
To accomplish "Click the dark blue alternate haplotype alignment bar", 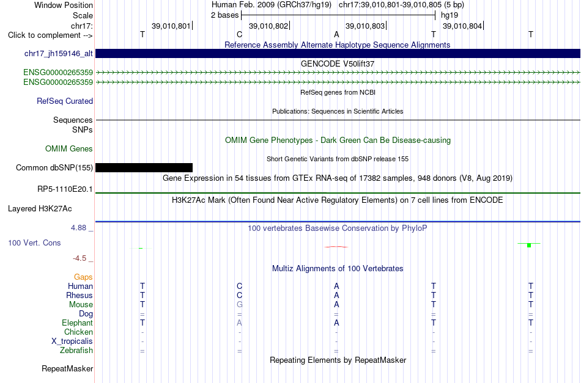I will click(338, 53).
